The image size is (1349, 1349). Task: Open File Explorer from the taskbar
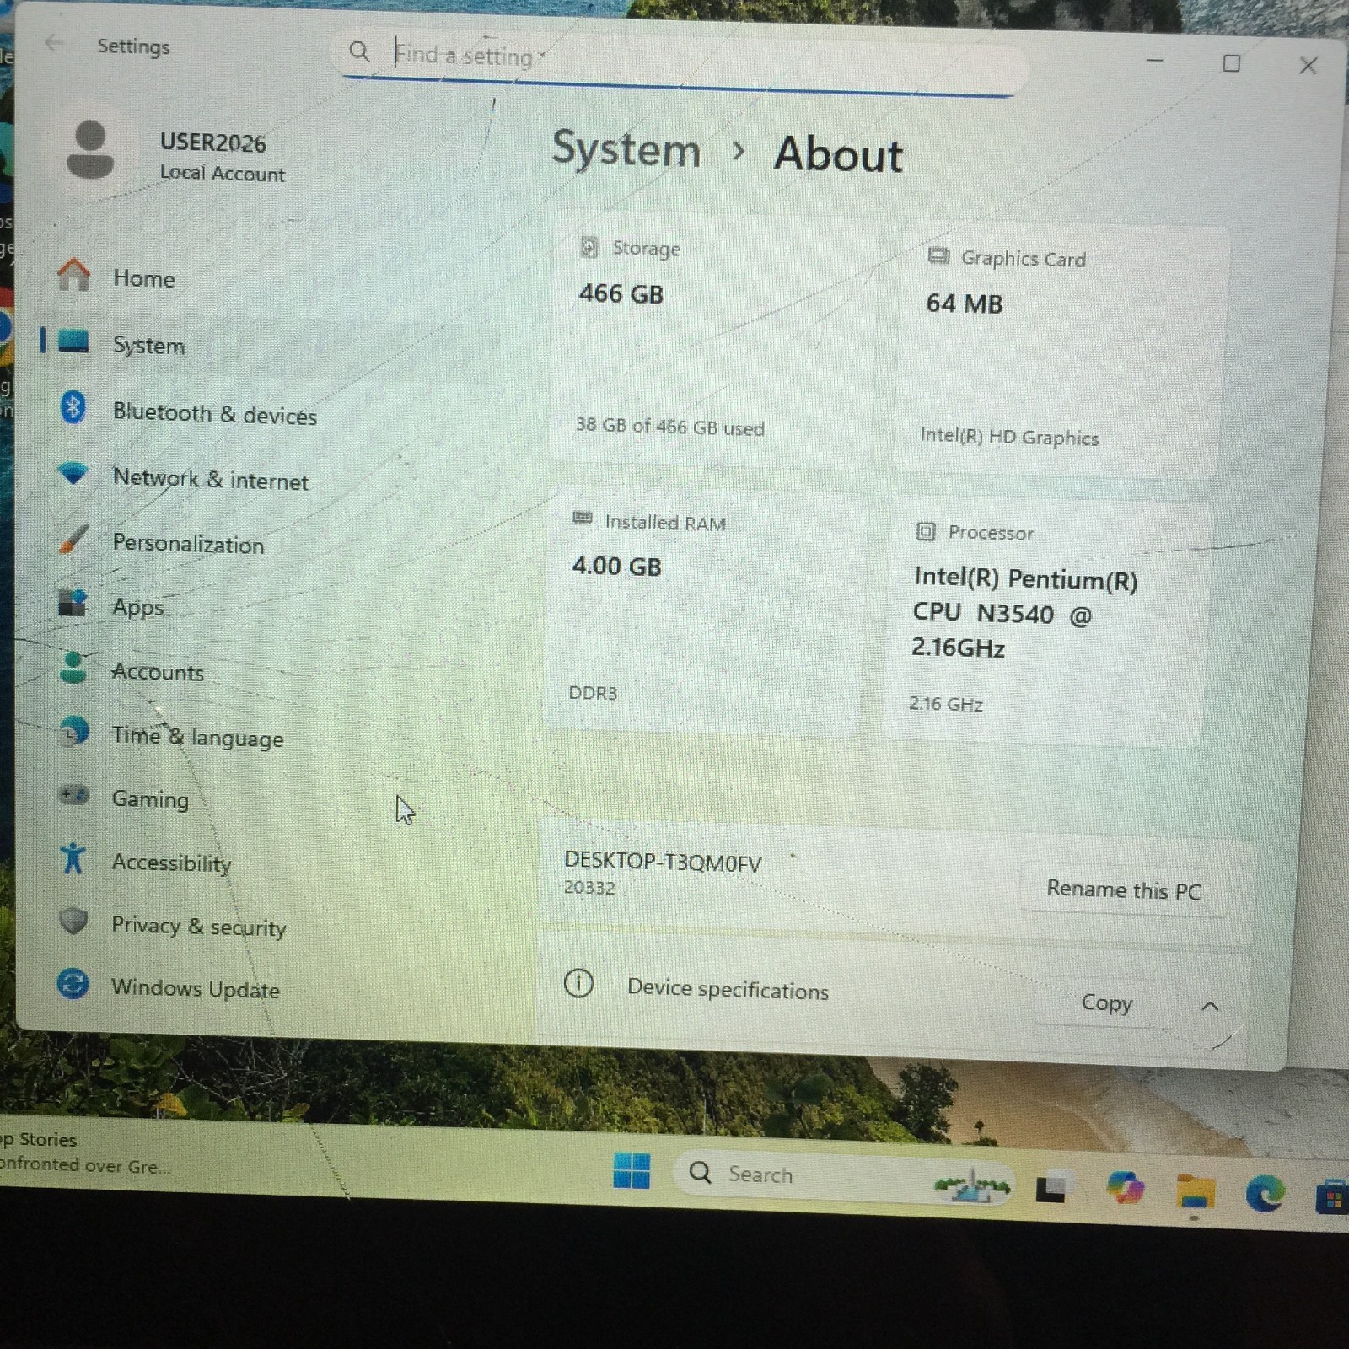click(1196, 1192)
